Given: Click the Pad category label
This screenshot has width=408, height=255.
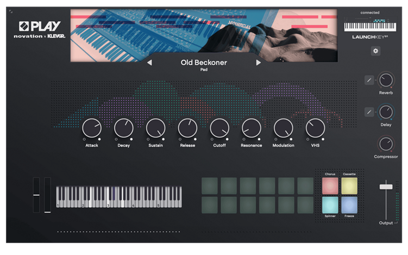Looking at the screenshot, I should tap(204, 70).
